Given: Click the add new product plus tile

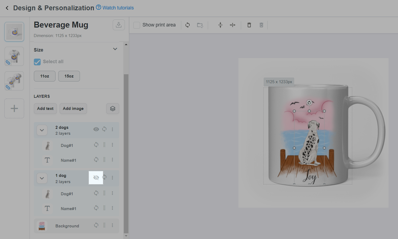Looking at the screenshot, I should pyautogui.click(x=14, y=109).
